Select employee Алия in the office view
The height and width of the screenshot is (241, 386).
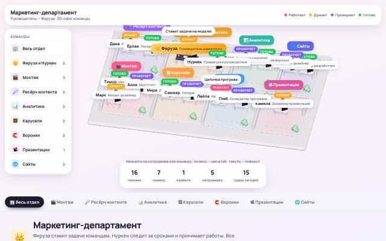[x=142, y=84]
